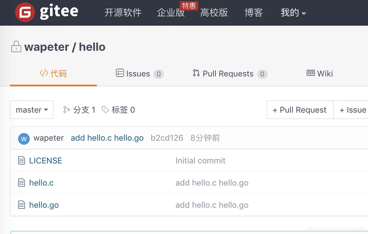368x234 pixels.
Task: Open the latest commit message link
Action: (107, 138)
